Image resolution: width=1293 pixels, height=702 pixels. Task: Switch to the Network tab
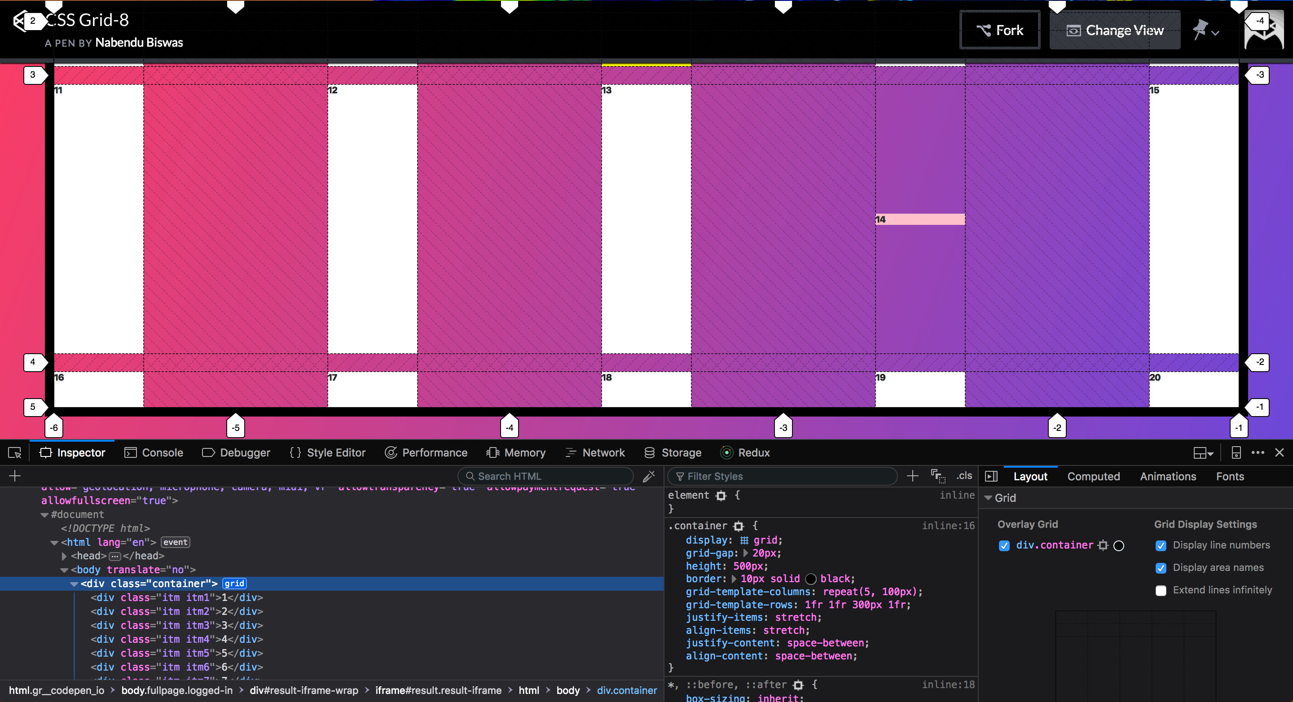[x=595, y=452]
